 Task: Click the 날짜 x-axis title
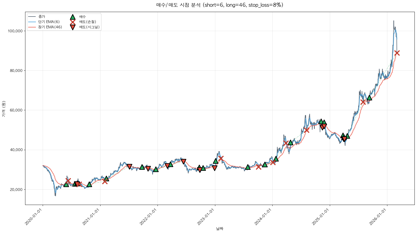click(x=220, y=228)
